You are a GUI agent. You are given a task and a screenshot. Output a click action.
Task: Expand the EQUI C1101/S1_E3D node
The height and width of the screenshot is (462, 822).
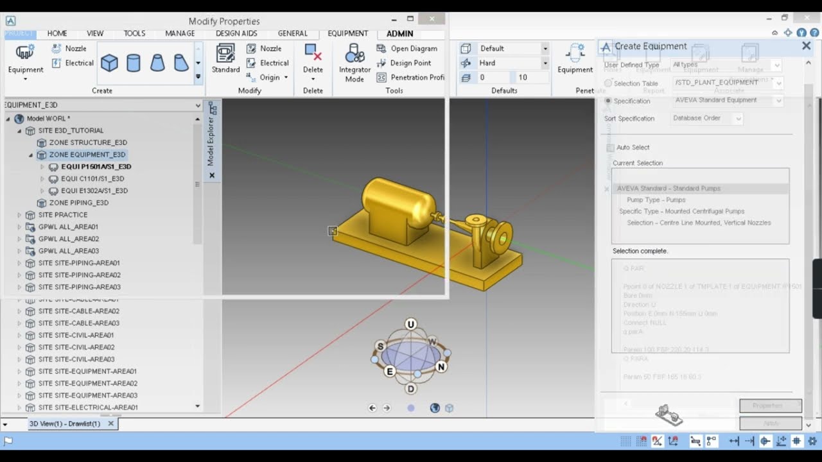(42, 178)
